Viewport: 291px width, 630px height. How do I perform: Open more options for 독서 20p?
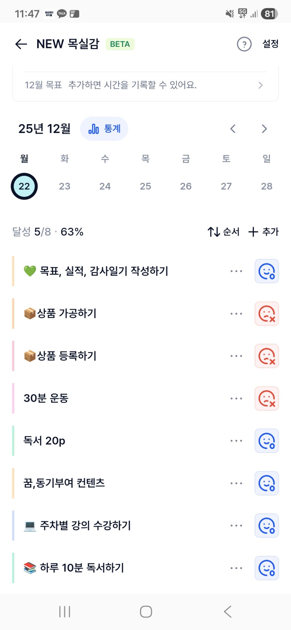coord(236,441)
